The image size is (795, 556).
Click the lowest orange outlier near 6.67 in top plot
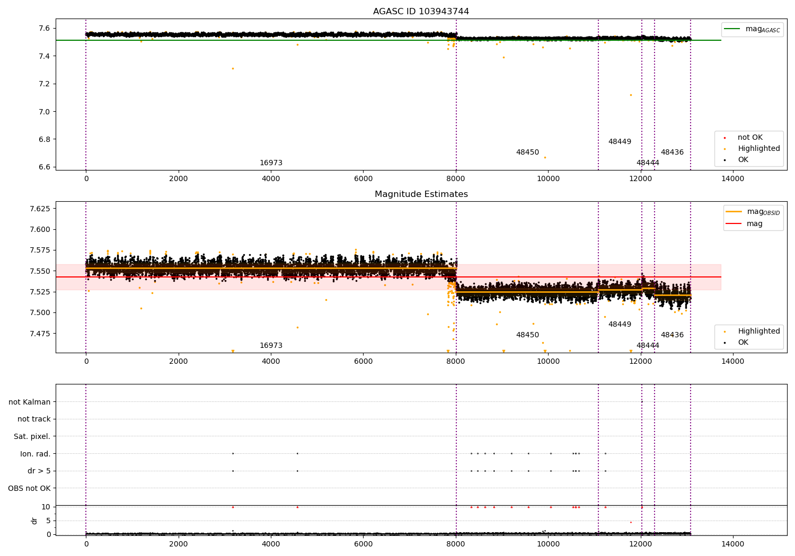click(x=545, y=157)
